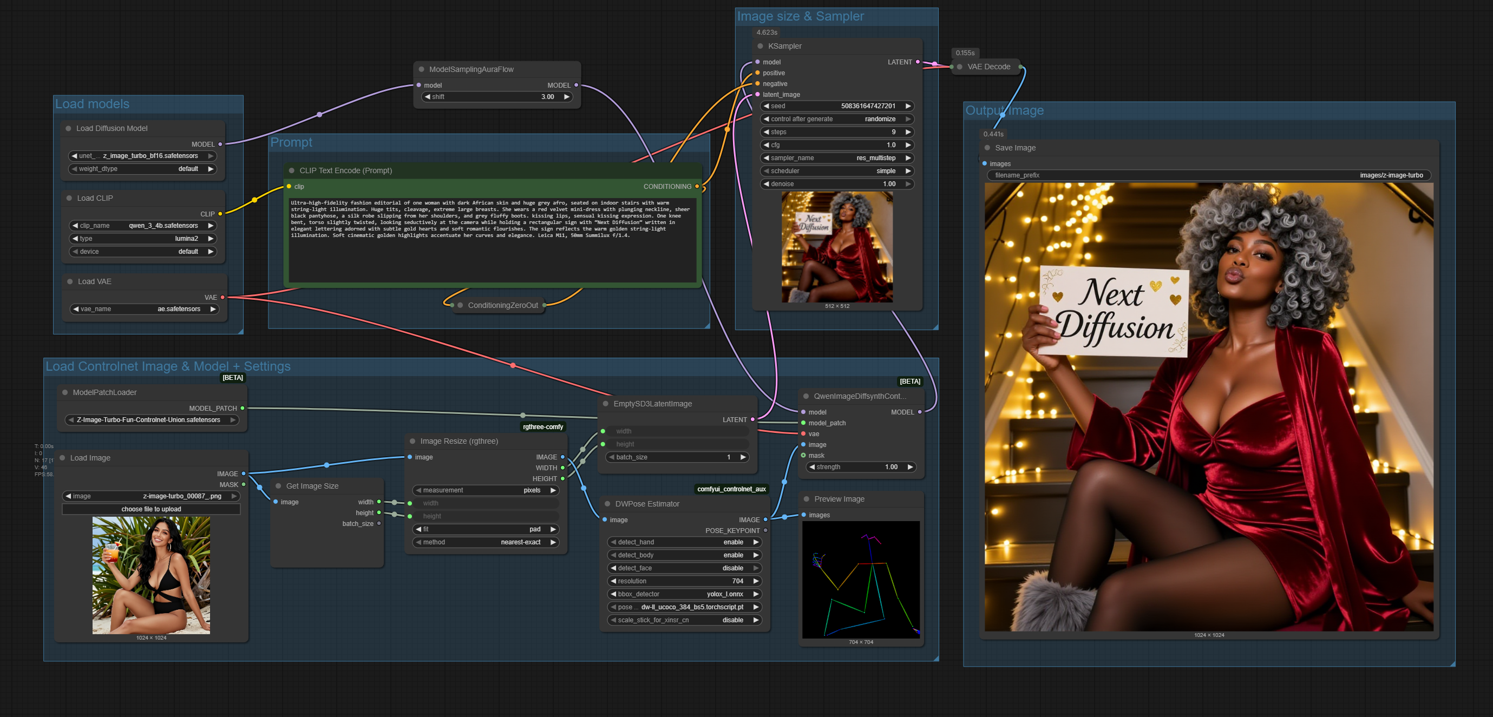Toggle detect_hand enable setting
Viewport: 1493px width, 717px height.
coord(684,542)
